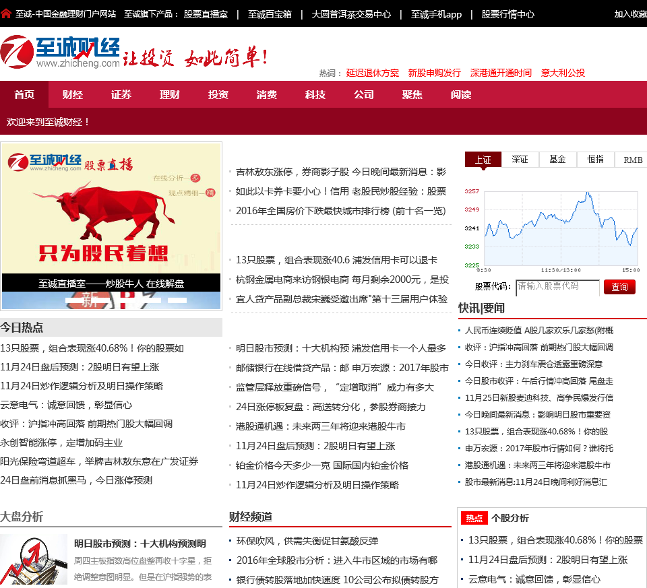Viewport: 647px width, 588px height.
Task: Switch to the RMB chart tab
Action: click(x=633, y=160)
